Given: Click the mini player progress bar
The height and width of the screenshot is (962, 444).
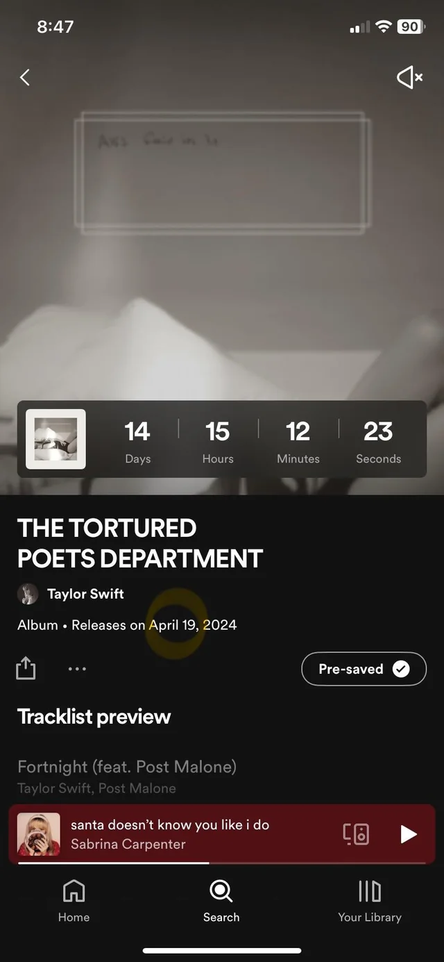Looking at the screenshot, I should coord(222,863).
